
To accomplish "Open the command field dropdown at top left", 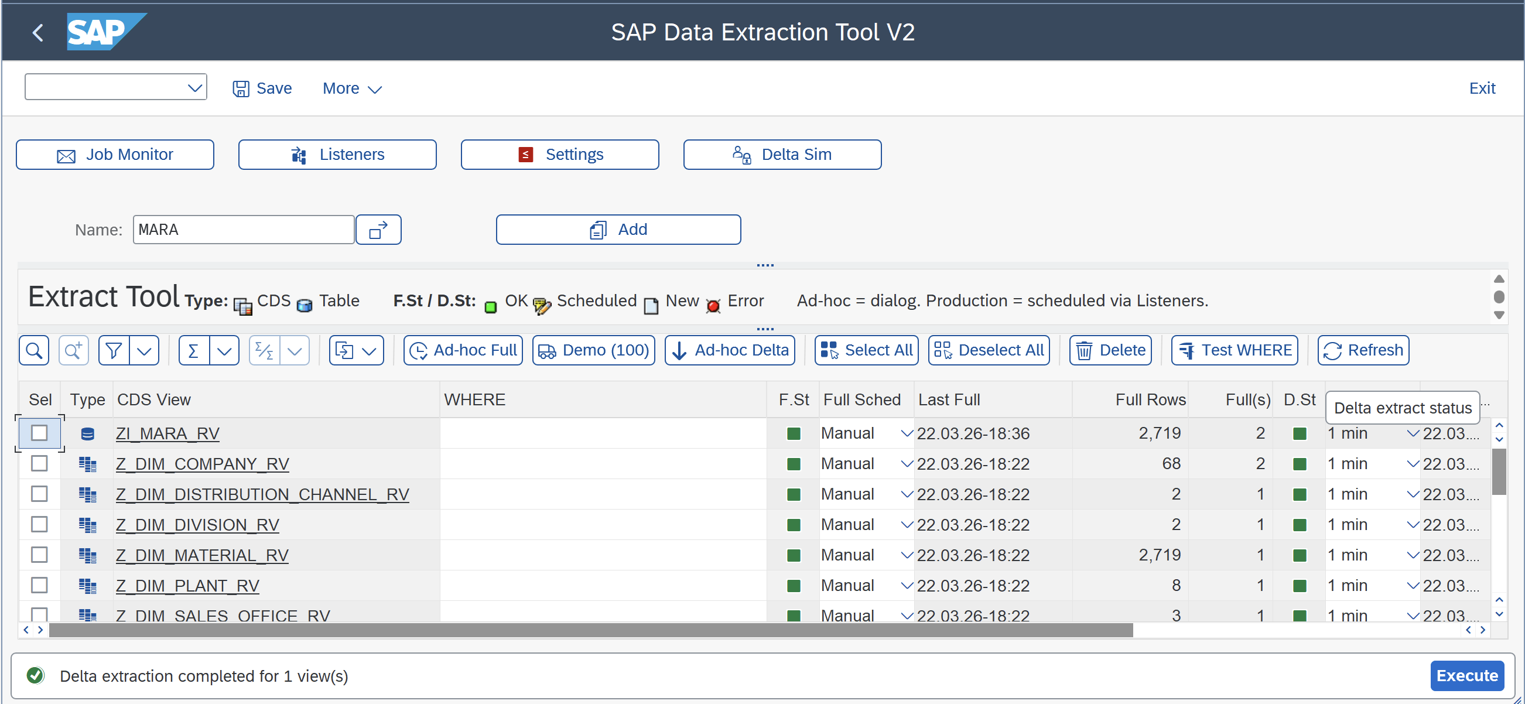I will (194, 88).
